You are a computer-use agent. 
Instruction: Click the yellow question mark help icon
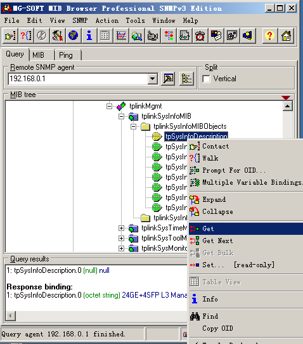[x=269, y=36]
